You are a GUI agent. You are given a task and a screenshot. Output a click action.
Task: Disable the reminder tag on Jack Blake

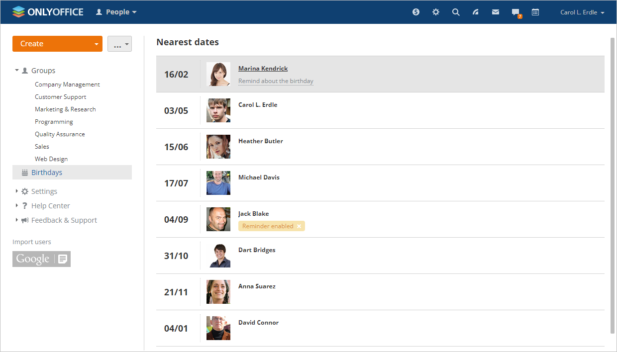click(299, 226)
